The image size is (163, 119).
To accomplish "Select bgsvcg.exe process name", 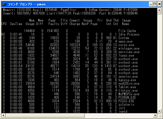I will [x=127, y=80].
